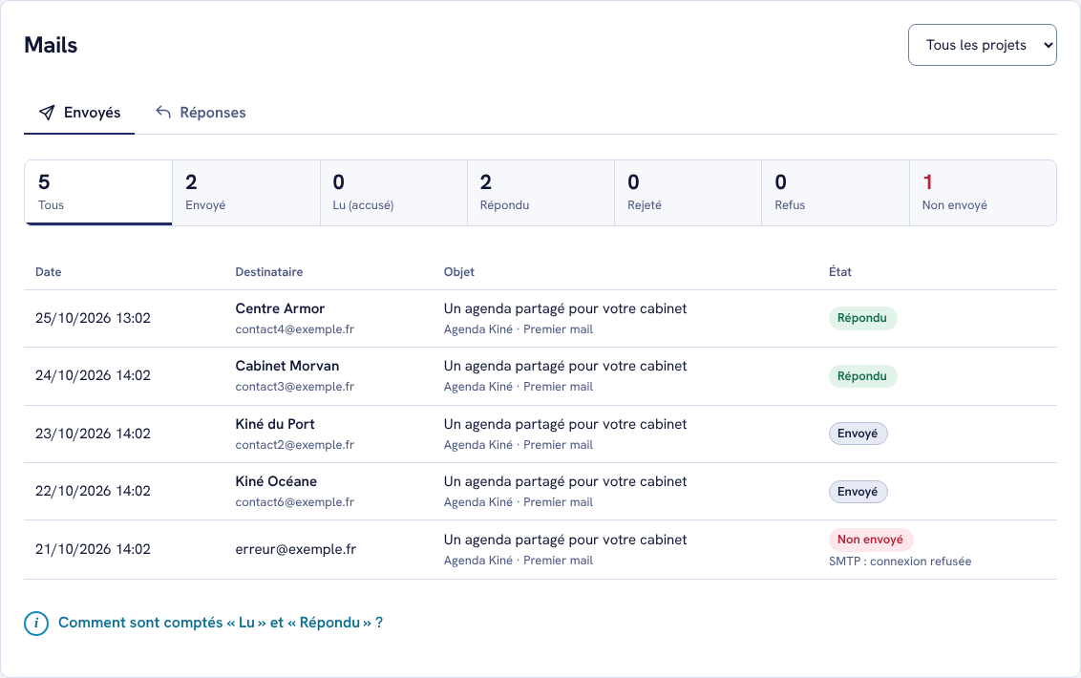Click the Répondu badge on Centre Armor row
Screen dimensions: 1081x678
[x=861, y=318]
